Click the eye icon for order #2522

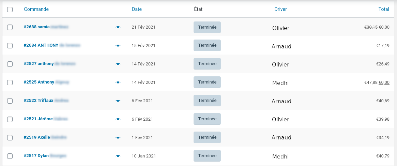pos(118,101)
